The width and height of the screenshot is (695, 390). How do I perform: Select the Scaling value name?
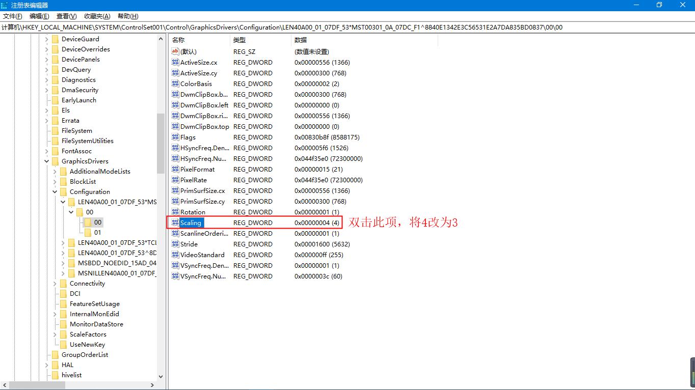191,222
